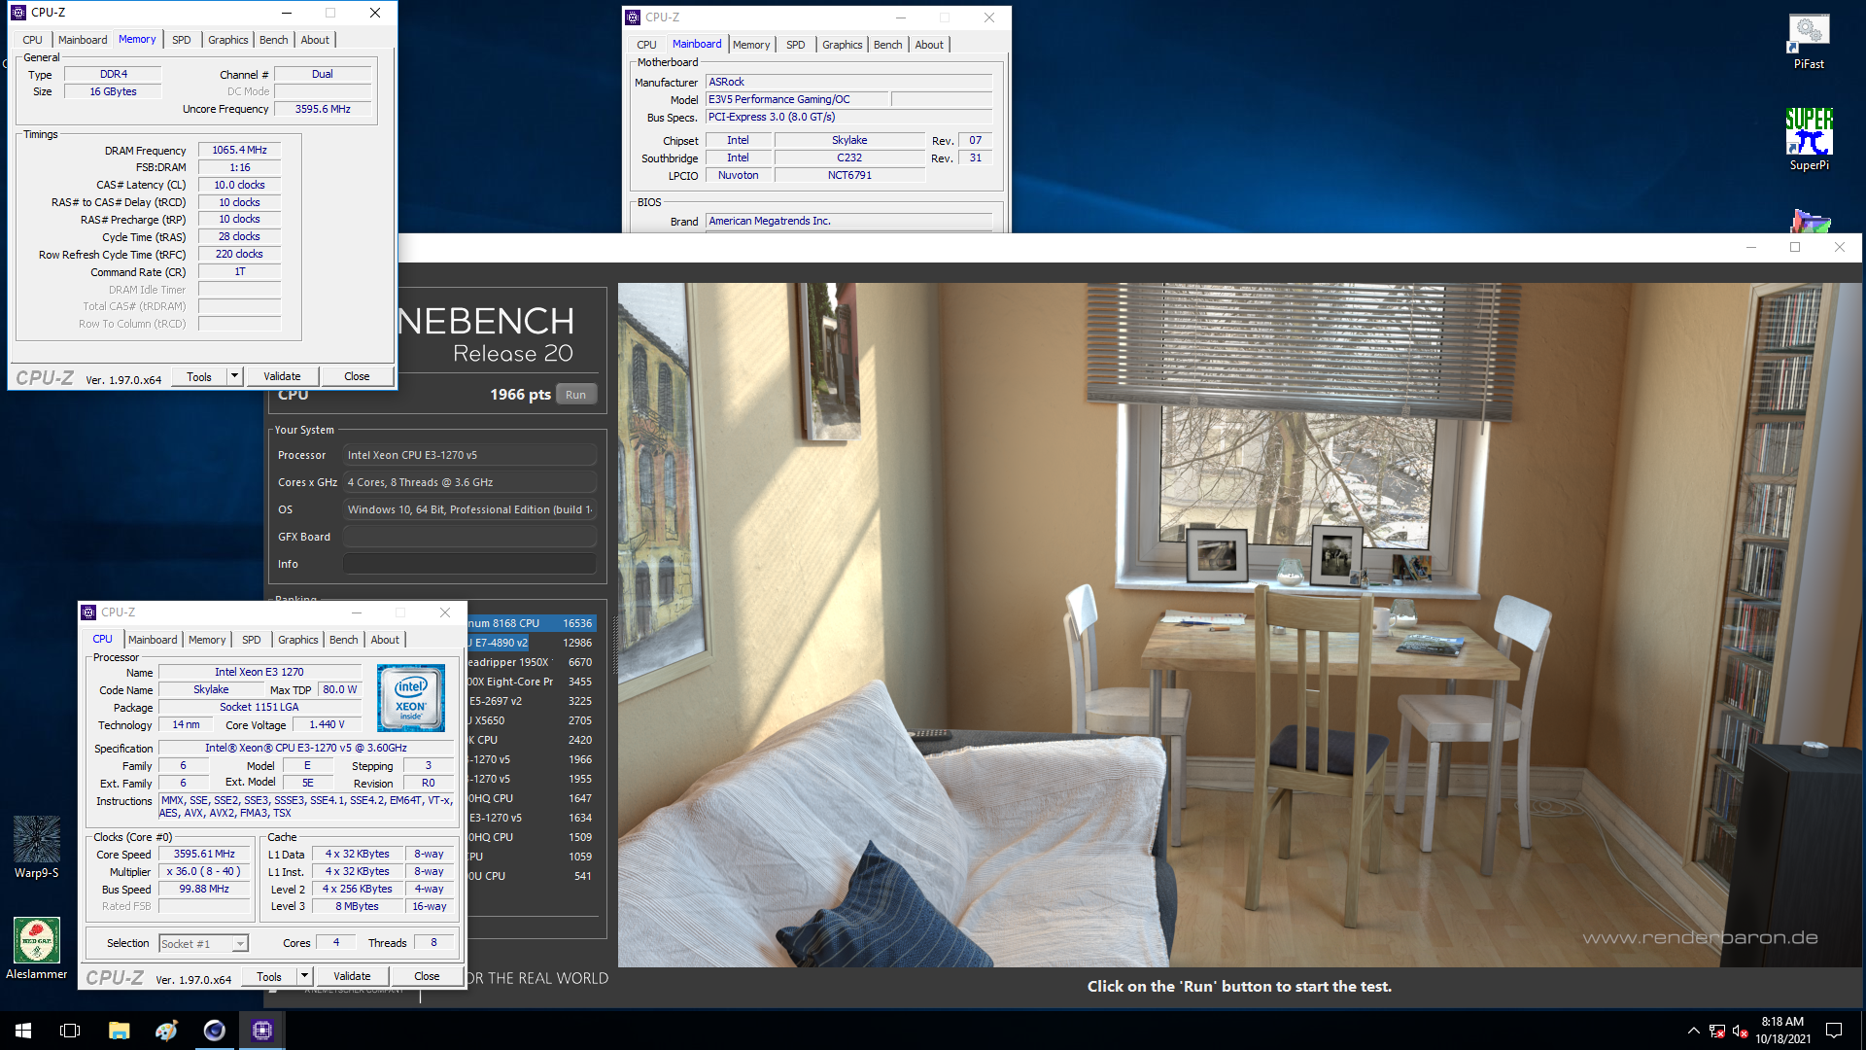Image resolution: width=1866 pixels, height=1050 pixels.
Task: Click Tools button in Memory window
Action: tap(199, 376)
